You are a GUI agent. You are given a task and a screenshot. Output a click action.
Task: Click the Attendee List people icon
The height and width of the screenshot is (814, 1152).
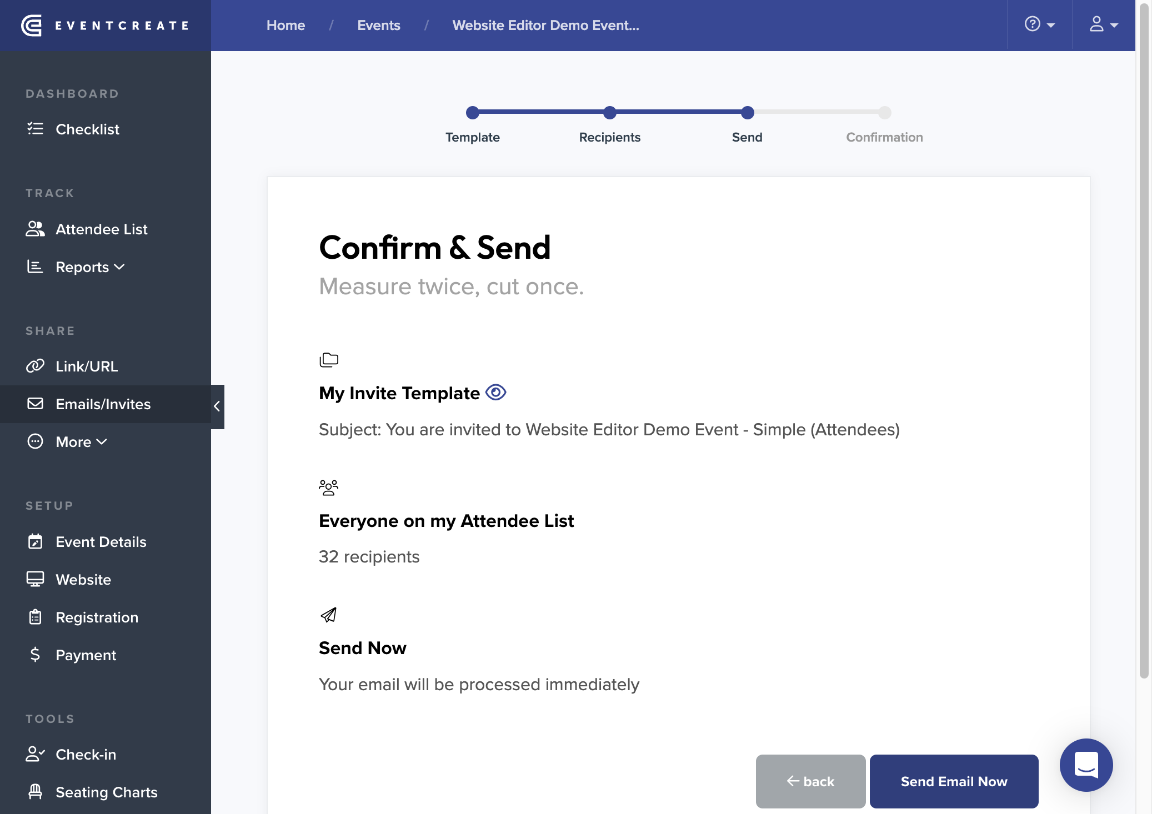coord(35,229)
